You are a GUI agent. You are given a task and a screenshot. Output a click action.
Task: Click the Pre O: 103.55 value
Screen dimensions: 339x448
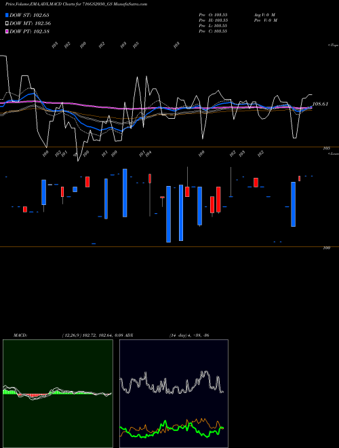[x=213, y=14]
